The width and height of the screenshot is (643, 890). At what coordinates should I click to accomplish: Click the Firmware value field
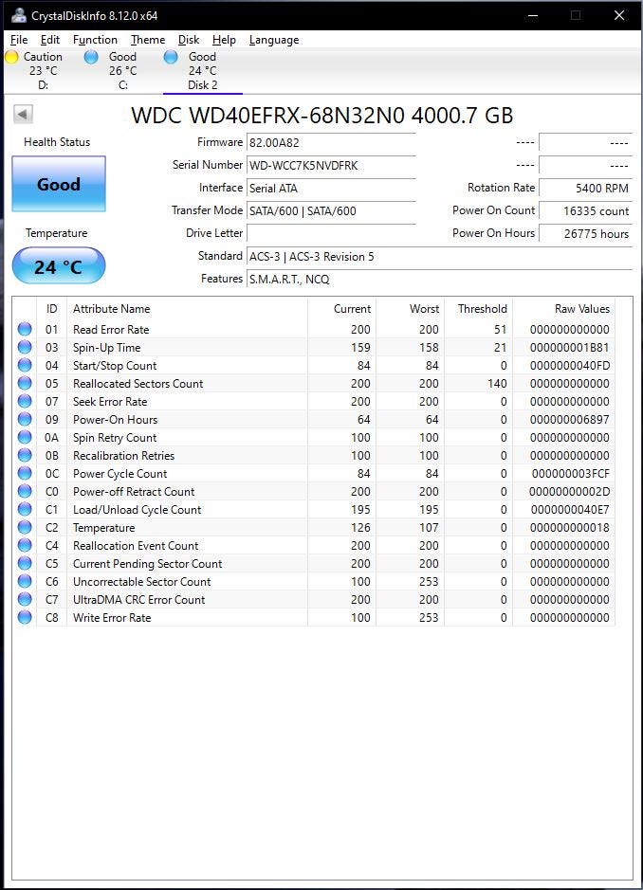[x=332, y=142]
